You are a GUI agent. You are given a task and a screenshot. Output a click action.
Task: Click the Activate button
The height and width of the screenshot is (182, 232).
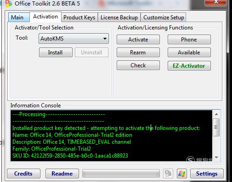coord(138,40)
